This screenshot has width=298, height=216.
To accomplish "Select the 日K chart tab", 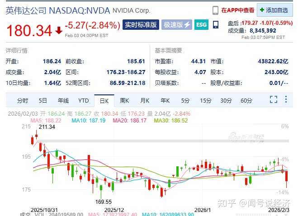I will [x=104, y=101].
